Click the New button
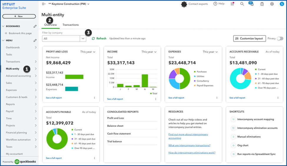The height and width of the screenshot is (166, 287). pos(19,16)
